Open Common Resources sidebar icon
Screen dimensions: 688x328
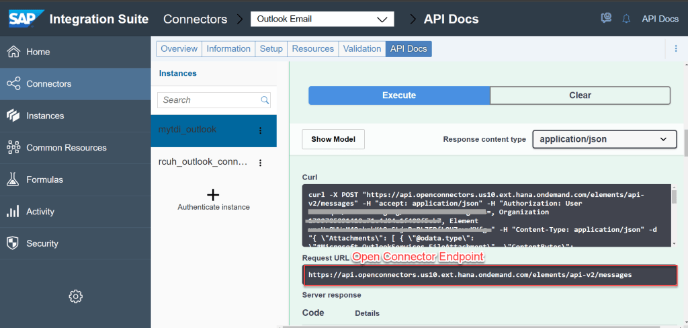pyautogui.click(x=13, y=148)
